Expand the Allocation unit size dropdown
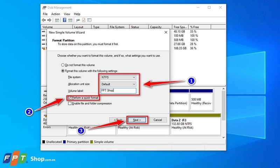This screenshot has width=280, height=168. pos(118,84)
